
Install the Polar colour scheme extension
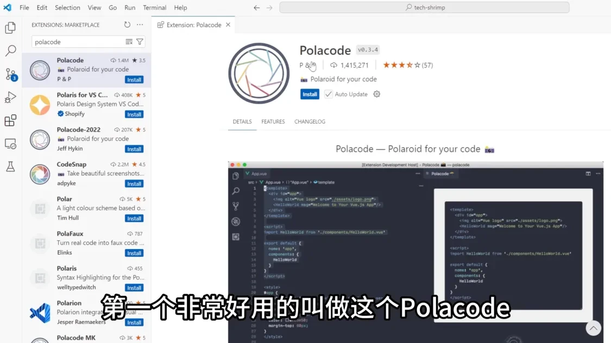134,218
